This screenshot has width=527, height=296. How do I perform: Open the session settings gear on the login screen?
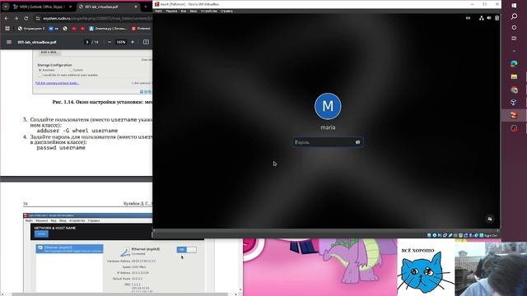(x=490, y=219)
